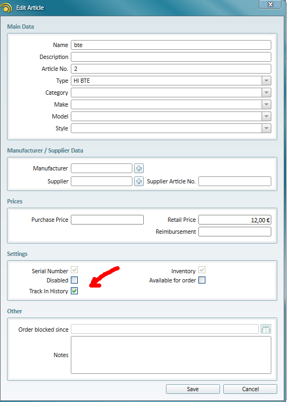The height and width of the screenshot is (402, 287).
Task: Enable the Disabled checkbox
Action: [74, 280]
